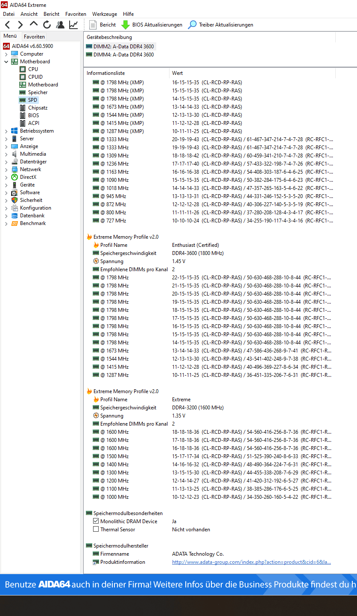The image size is (357, 616).
Task: Select the CPUID tree icon
Action: point(23,77)
